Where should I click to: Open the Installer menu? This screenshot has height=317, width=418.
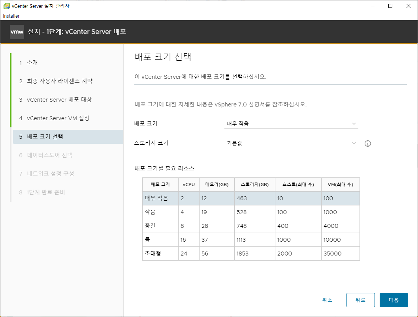coord(11,16)
